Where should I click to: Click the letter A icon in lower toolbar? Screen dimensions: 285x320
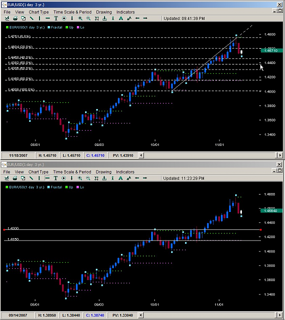coord(120,178)
